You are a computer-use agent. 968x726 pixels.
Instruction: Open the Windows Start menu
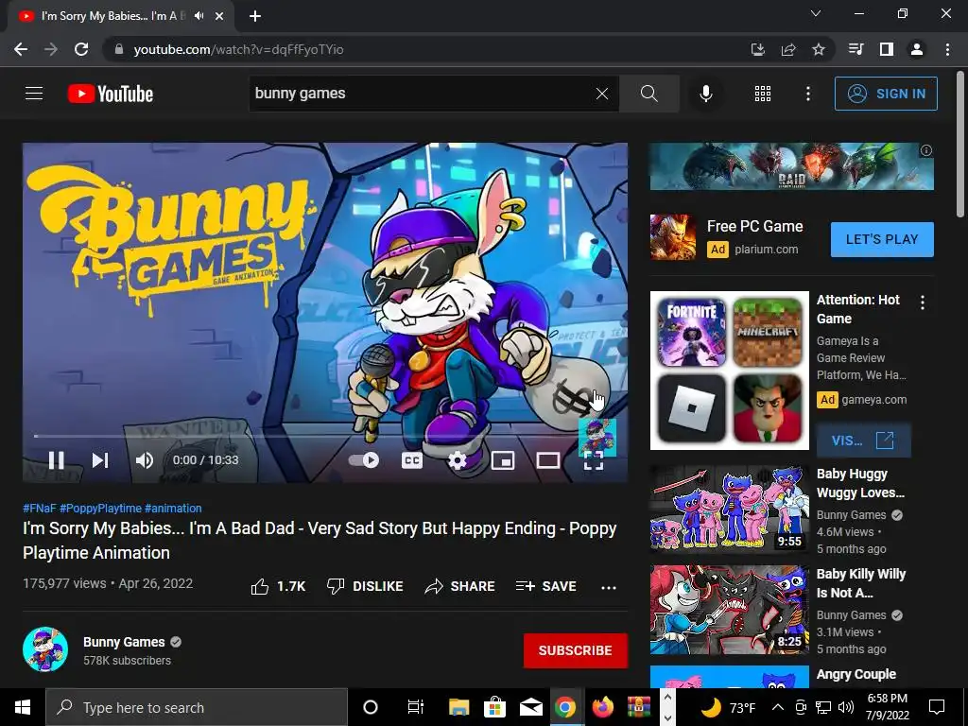pyautogui.click(x=23, y=707)
